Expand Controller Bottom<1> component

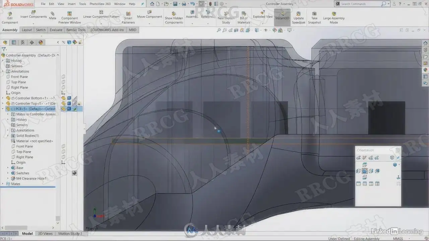coord(3,98)
